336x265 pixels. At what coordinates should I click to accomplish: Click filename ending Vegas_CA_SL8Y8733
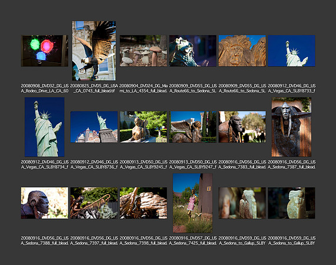291,88
